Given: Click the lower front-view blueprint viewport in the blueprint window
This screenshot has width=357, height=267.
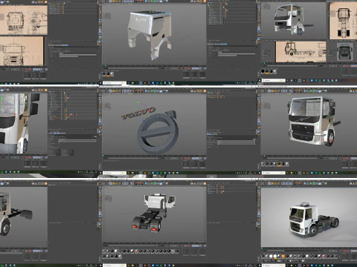Looking at the screenshot, I should [22, 50].
